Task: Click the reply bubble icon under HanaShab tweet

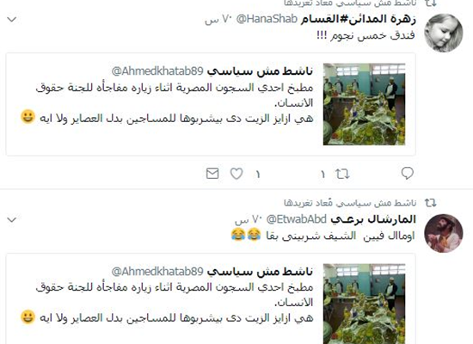Action: tap(408, 174)
